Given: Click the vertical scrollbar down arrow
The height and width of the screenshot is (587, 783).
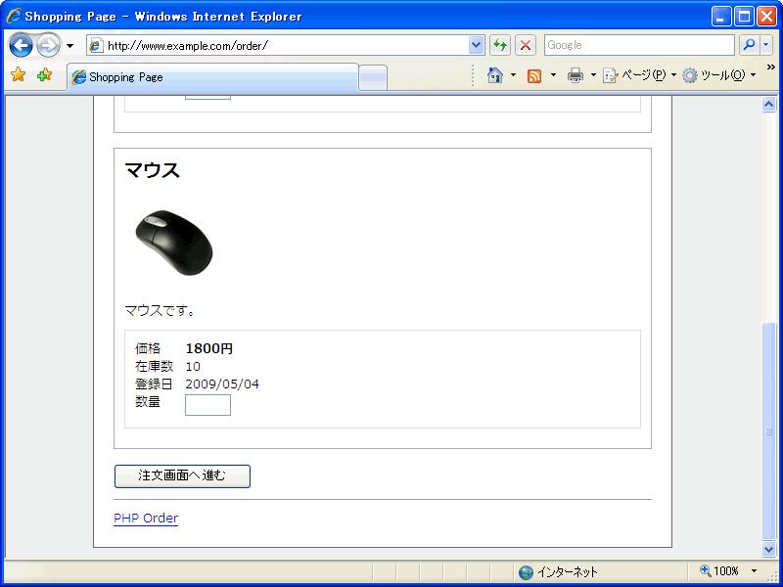Looking at the screenshot, I should tap(768, 549).
